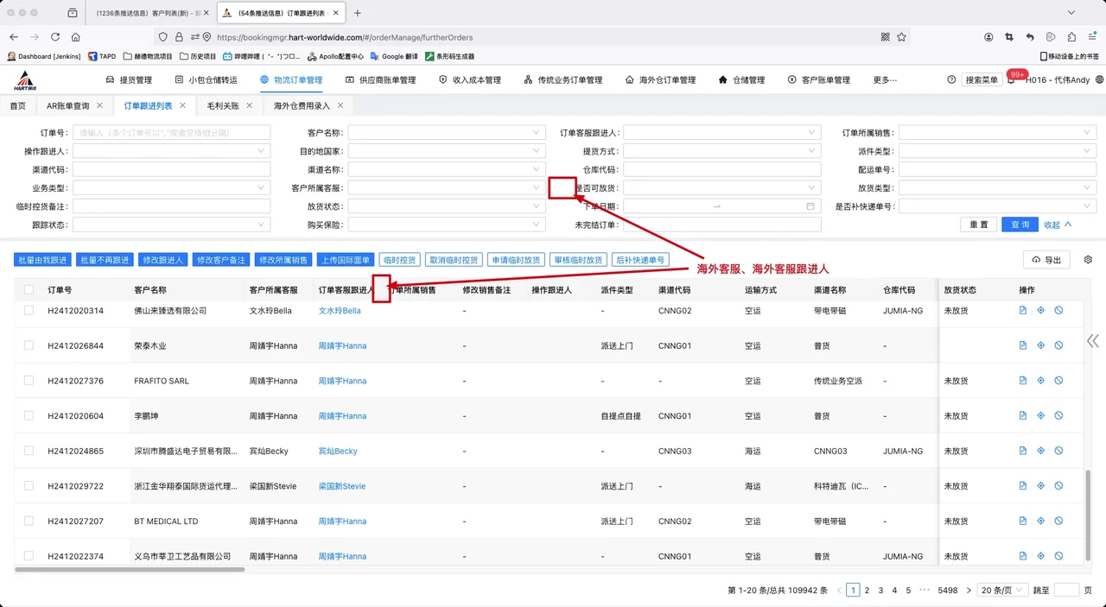
Task: Check the box for order H2412022374
Action: [29, 556]
